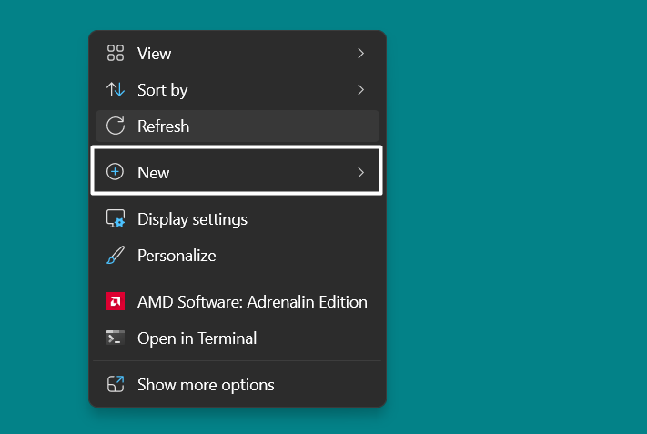Launch AMD Software: Adrenalin Edition label

coord(252,302)
